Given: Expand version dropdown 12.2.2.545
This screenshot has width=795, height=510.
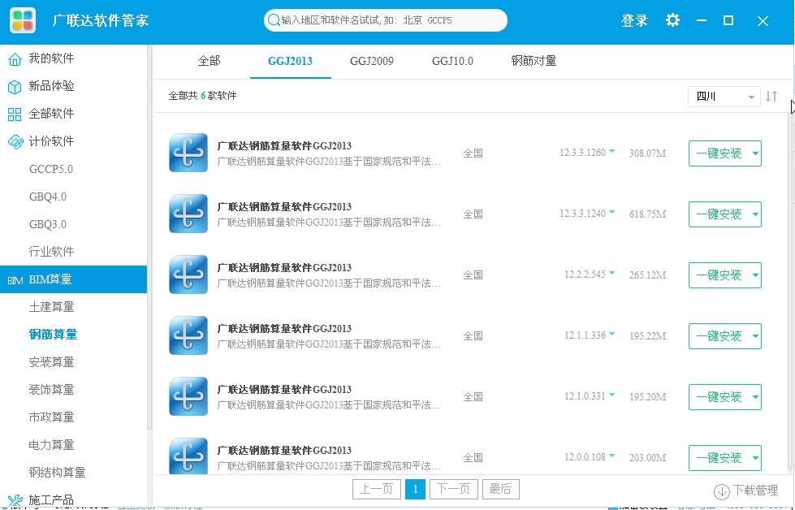Looking at the screenshot, I should (612, 273).
